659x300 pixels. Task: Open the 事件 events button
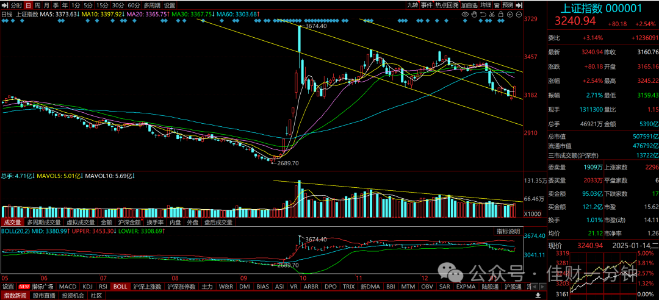(426, 5)
